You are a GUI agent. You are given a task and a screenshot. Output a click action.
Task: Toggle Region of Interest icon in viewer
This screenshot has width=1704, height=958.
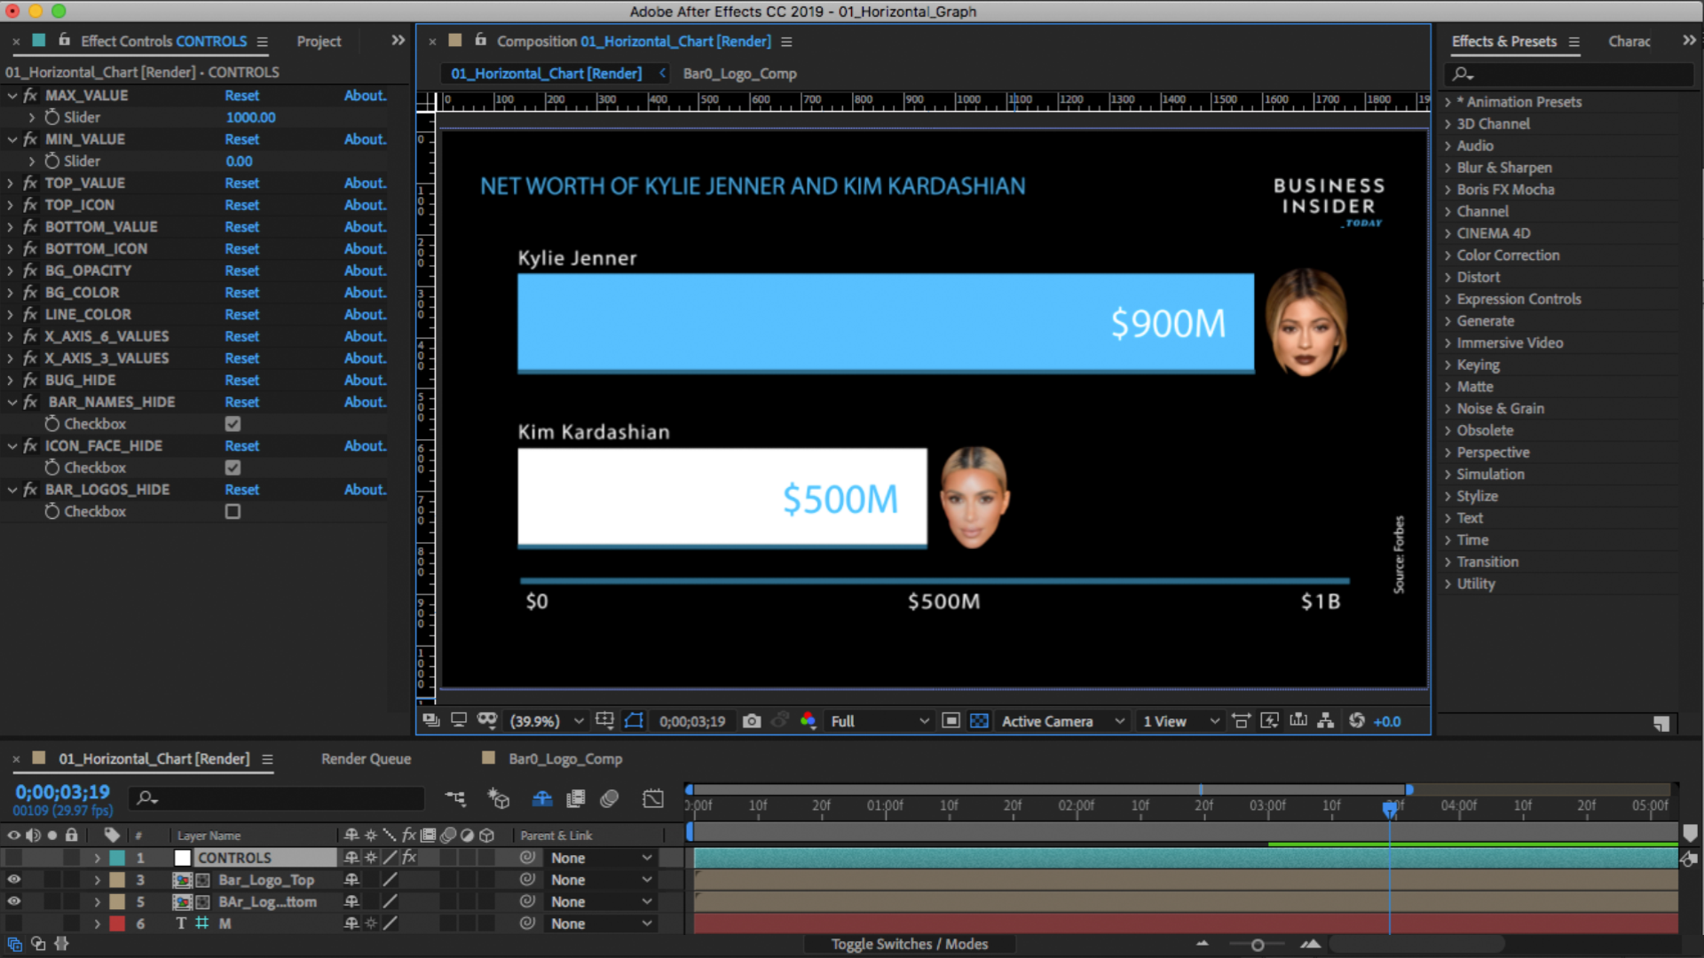[x=951, y=721]
